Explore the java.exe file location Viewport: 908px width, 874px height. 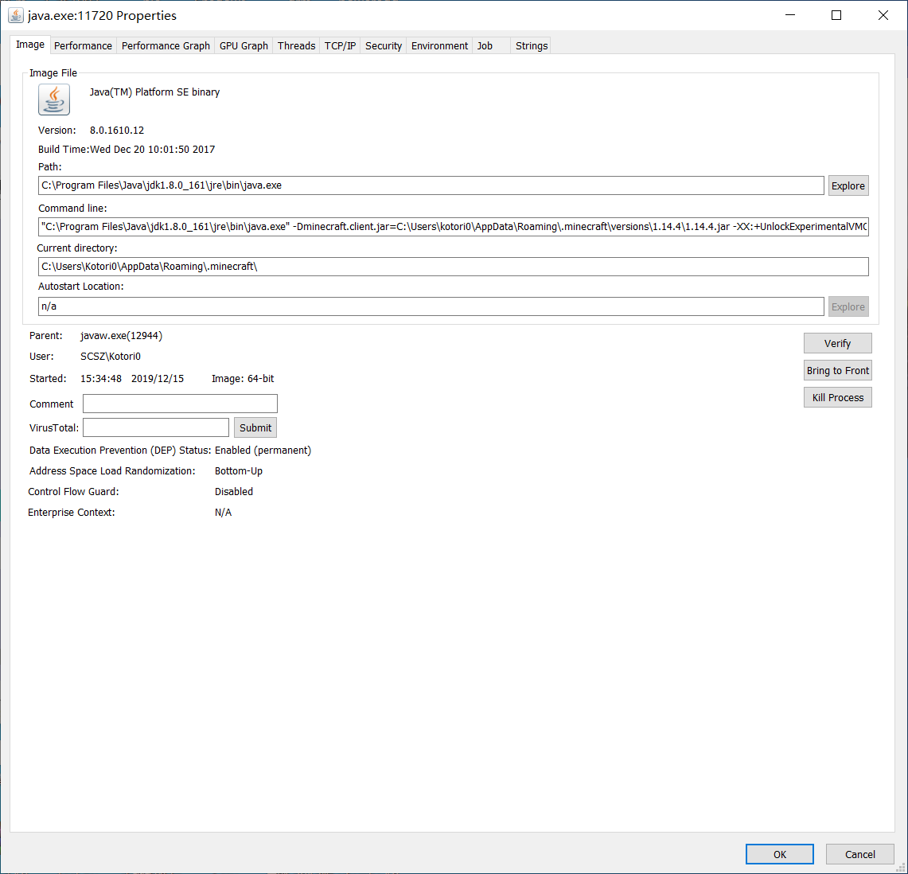848,185
